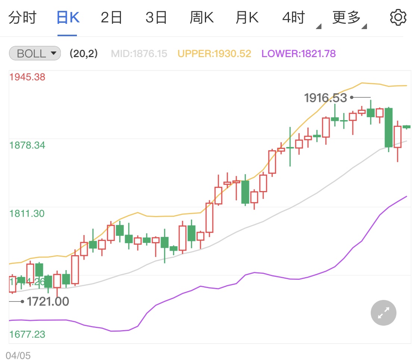Click the LOWER:1821.78 indicator value

[x=298, y=54]
